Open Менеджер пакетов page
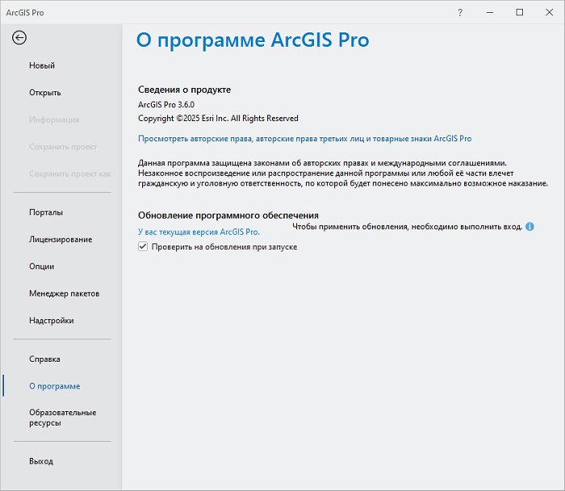565x491 pixels. pos(64,293)
